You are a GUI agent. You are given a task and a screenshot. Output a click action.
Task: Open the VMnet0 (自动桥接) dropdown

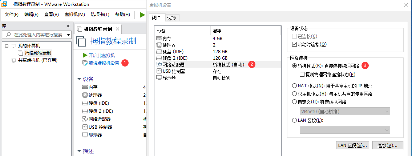coord(344,111)
